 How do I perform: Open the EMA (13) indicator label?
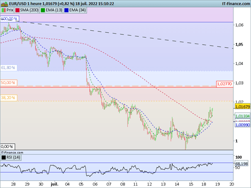54,10
